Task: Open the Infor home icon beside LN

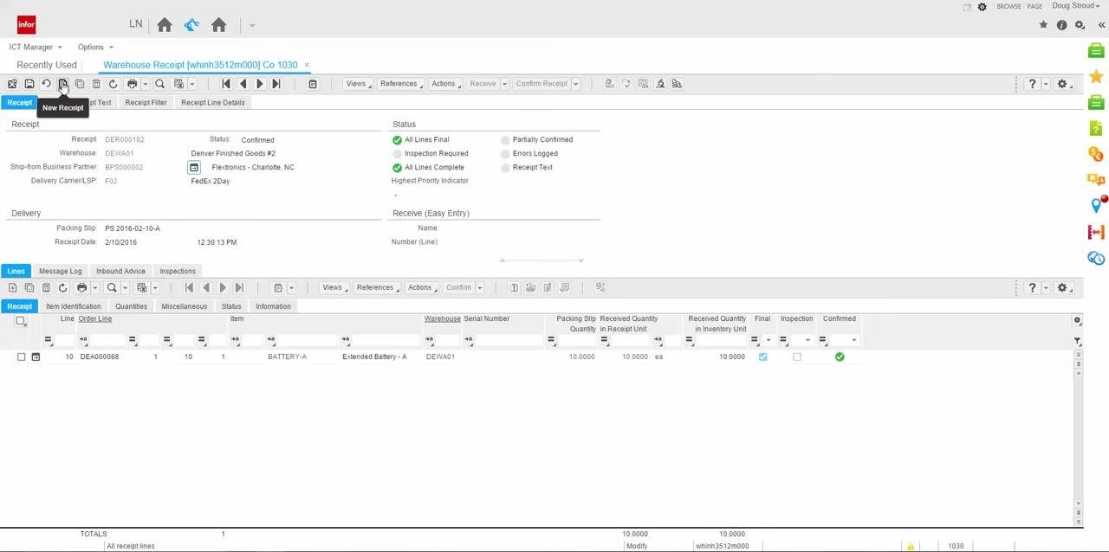Action: point(165,25)
